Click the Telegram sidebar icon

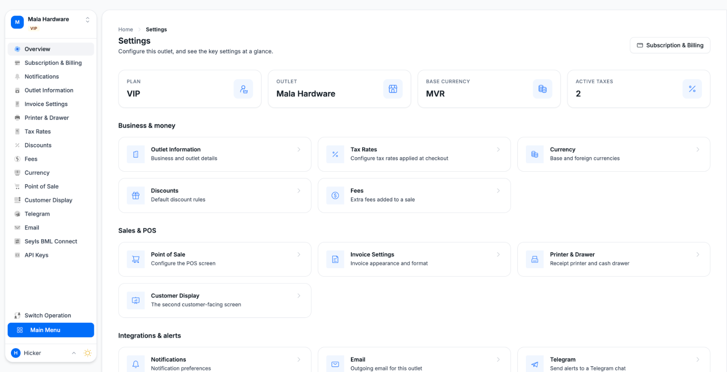pyautogui.click(x=17, y=214)
